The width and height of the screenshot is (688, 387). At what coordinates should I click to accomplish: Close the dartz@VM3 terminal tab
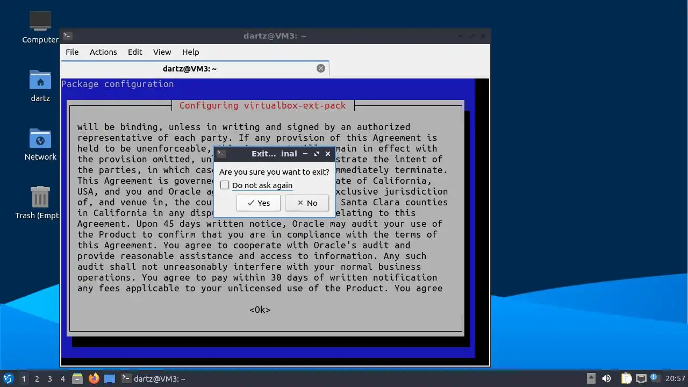(321, 68)
